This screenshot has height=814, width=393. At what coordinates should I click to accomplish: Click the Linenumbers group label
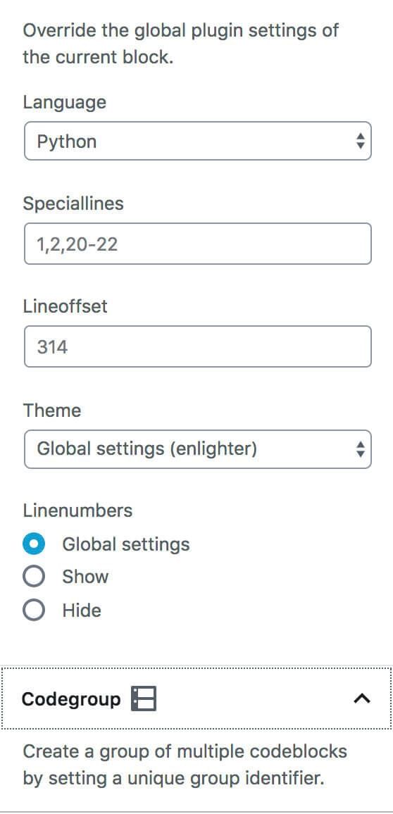77,511
